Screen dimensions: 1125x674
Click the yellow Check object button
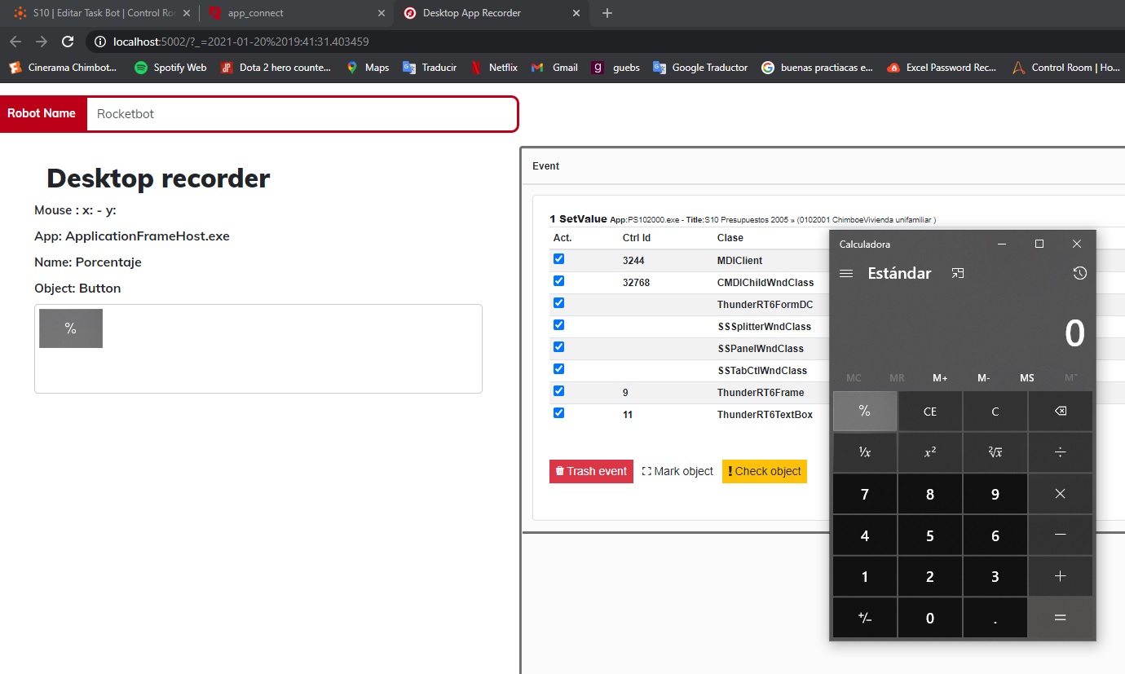click(764, 471)
